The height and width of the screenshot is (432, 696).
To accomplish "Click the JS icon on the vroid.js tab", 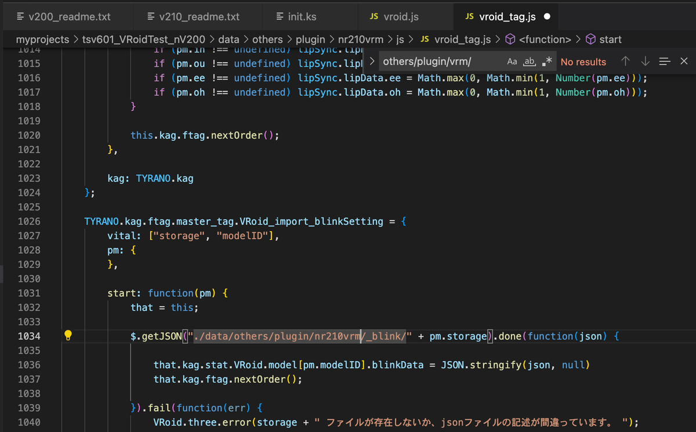I will click(x=374, y=16).
